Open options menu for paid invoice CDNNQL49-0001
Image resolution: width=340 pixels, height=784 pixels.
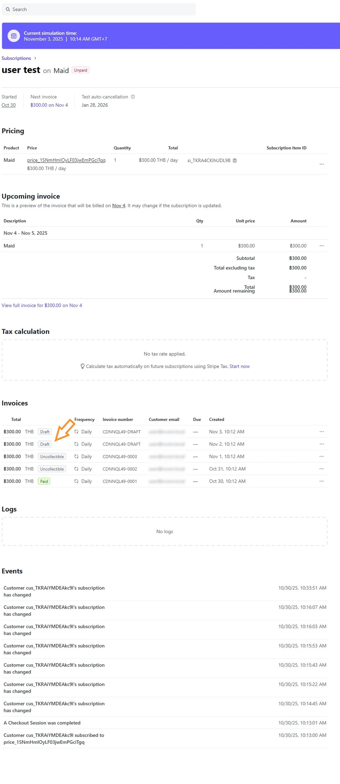(321, 481)
